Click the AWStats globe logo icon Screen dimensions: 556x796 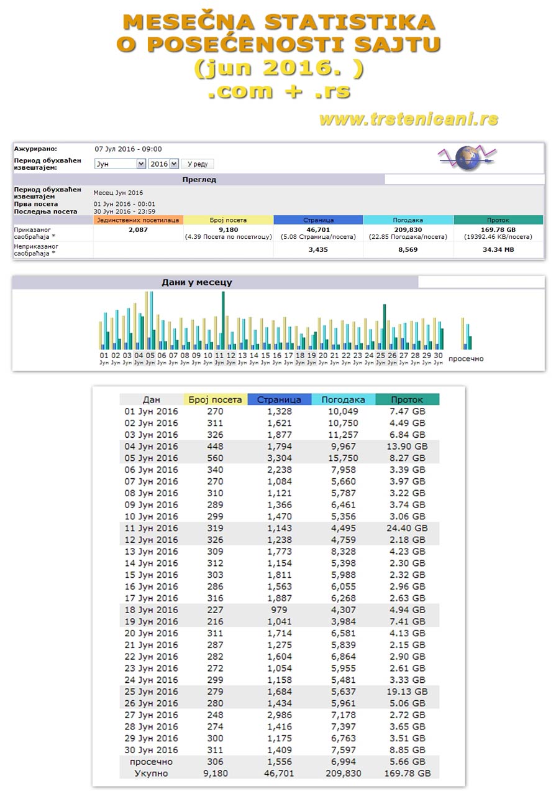pos(468,158)
